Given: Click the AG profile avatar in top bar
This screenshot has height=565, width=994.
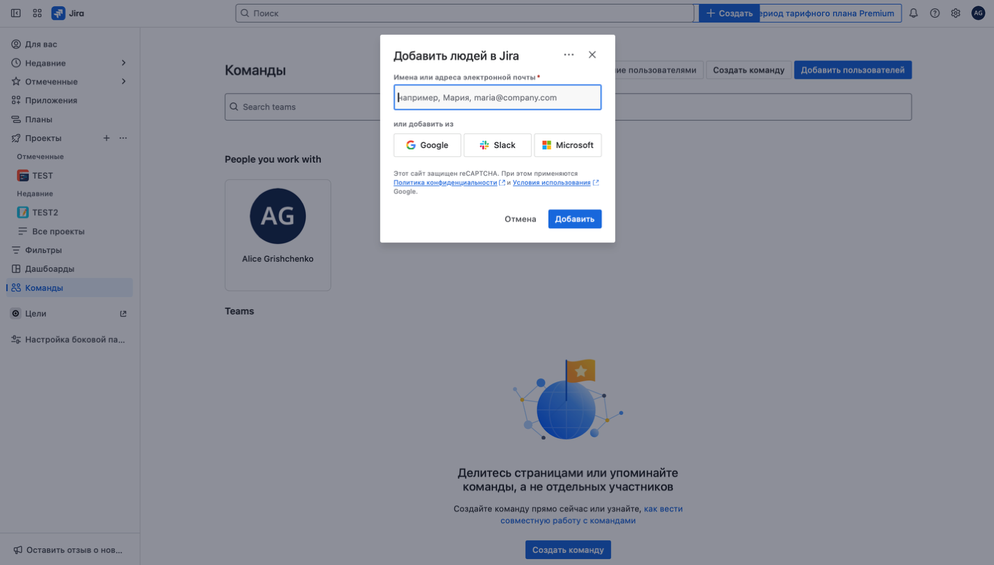Looking at the screenshot, I should (x=978, y=13).
